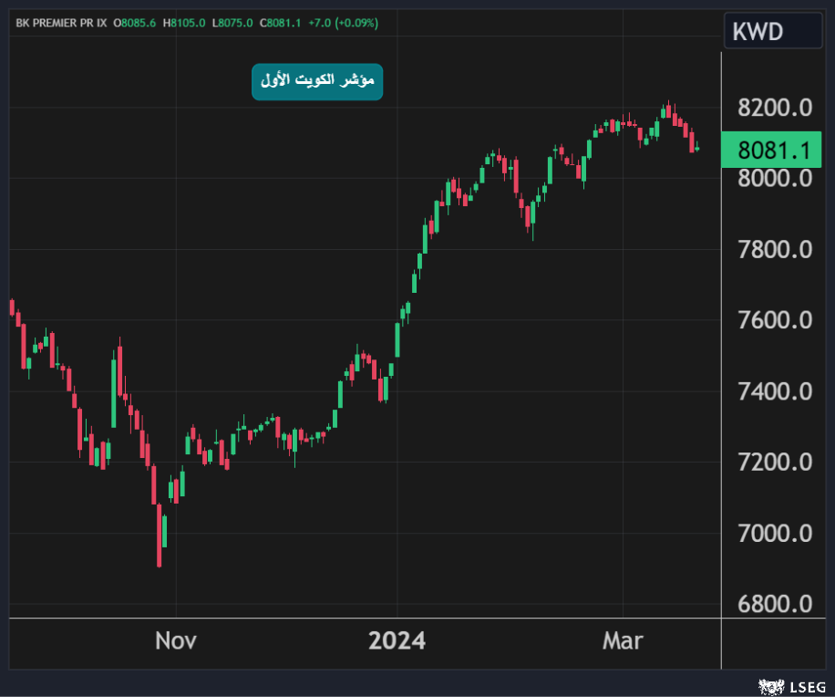Click the 7000.0 price axis label
Screen dimensions: 835x697
point(775,533)
